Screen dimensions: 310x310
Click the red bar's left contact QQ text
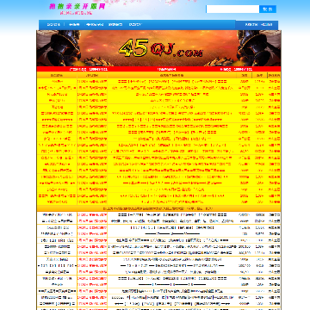pos(89,69)
